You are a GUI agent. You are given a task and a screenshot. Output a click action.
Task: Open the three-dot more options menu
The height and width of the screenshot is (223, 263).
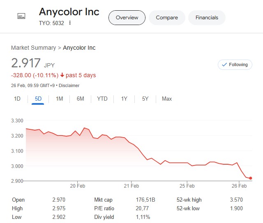70,23
